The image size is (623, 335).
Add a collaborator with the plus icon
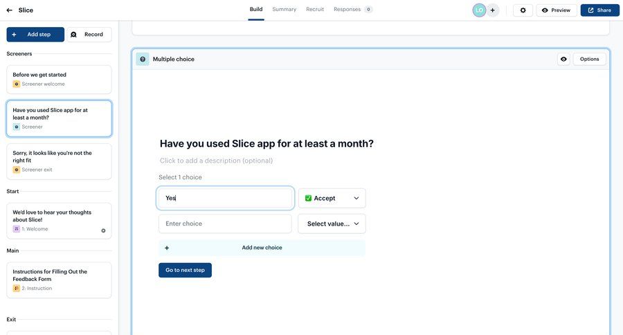492,10
